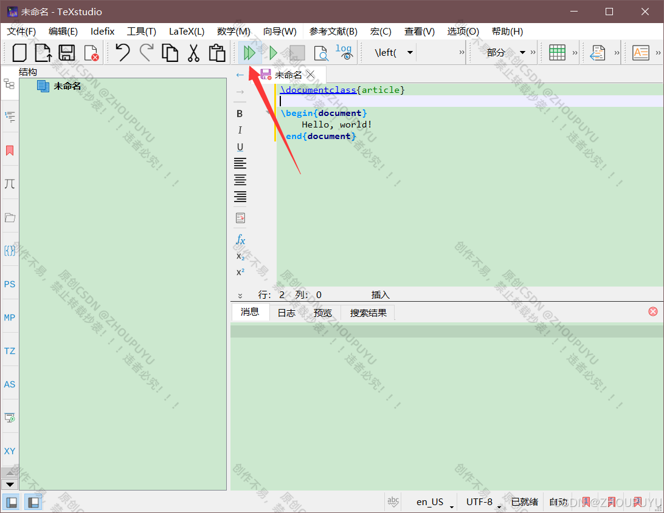Open the PDF viewer magnifier icon

coord(320,53)
